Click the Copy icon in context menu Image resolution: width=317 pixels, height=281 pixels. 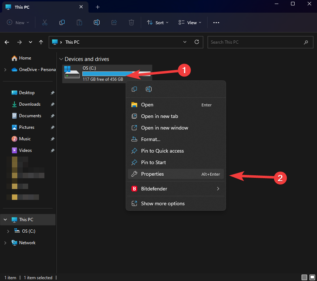[x=134, y=89]
